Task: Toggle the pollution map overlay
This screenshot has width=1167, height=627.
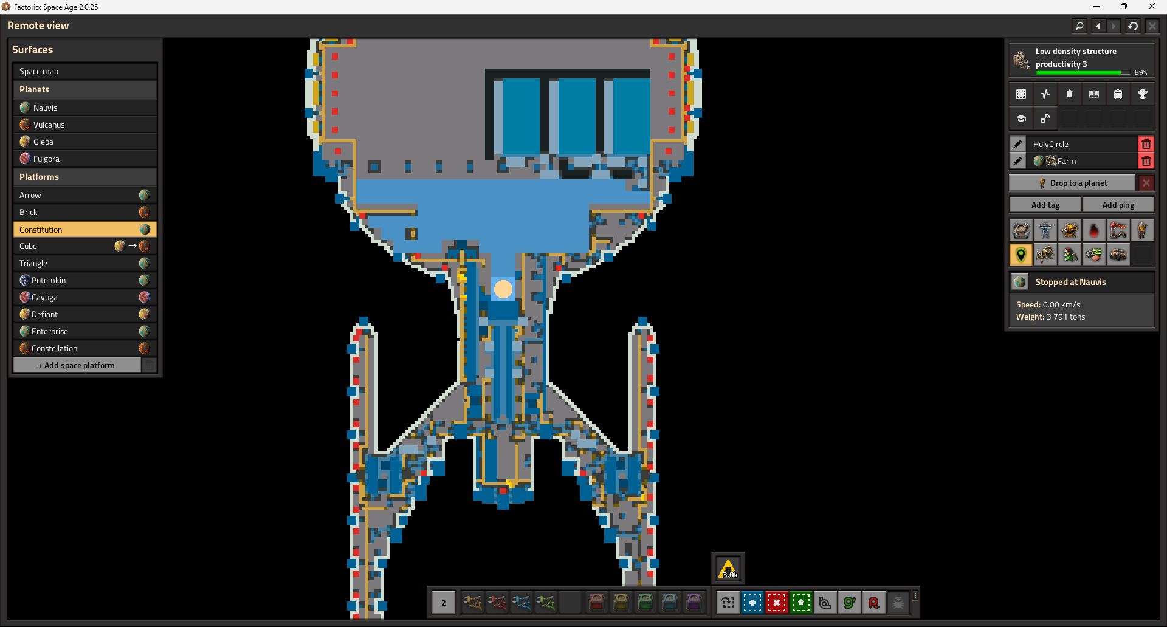Action: tap(1093, 230)
